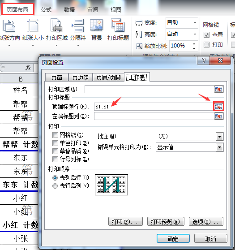Screen dimensions: 235x250
Task: Click range selector for 左端标题列 field
Action: [x=218, y=116]
